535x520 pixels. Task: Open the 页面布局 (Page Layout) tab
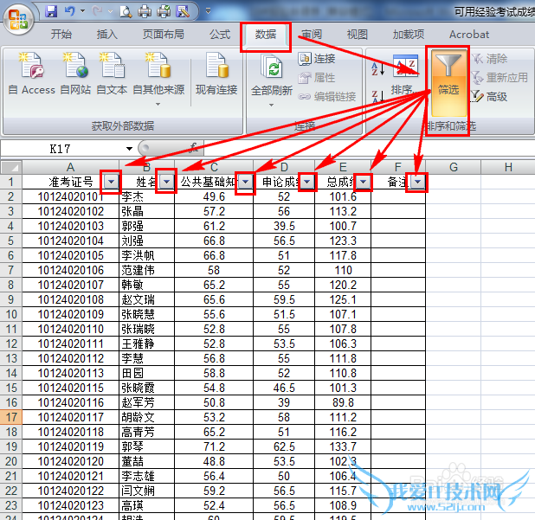click(163, 35)
